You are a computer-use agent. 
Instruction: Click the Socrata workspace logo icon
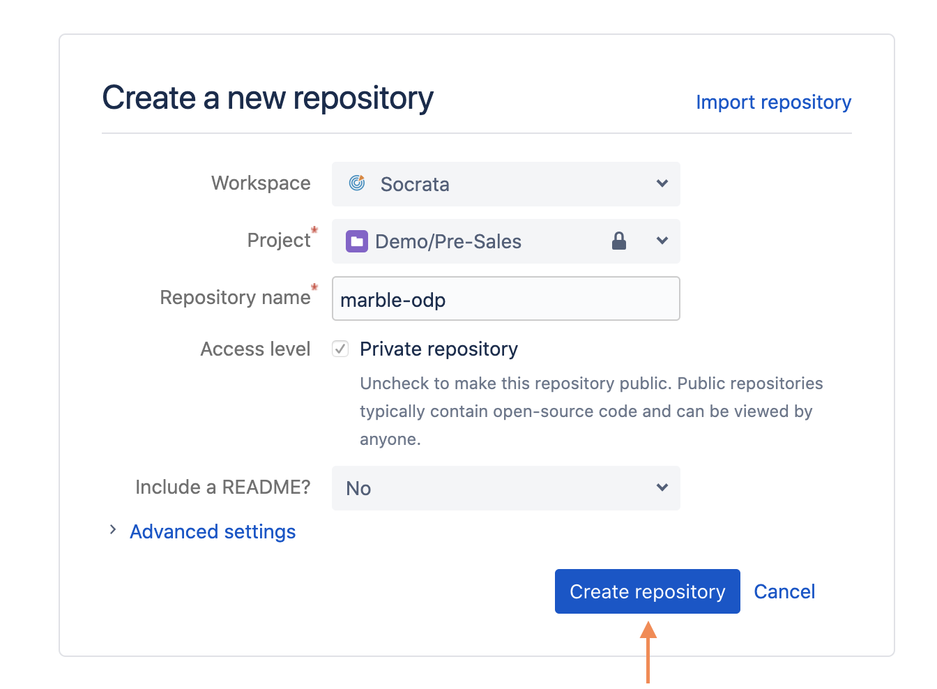pyautogui.click(x=357, y=183)
